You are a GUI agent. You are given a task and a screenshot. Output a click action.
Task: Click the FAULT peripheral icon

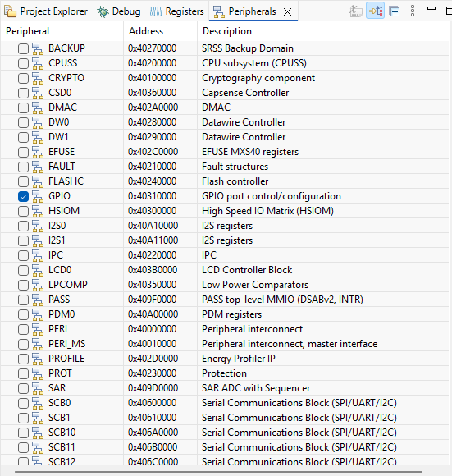click(38, 167)
